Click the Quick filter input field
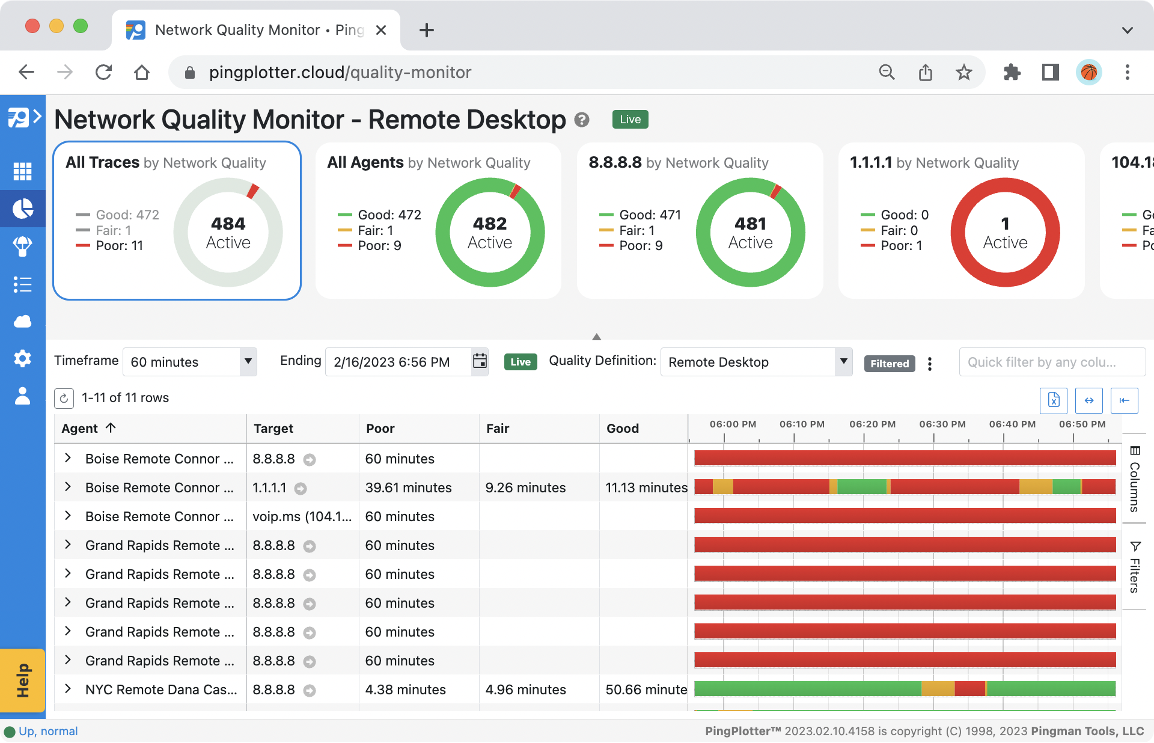The width and height of the screenshot is (1154, 743). 1051,362
